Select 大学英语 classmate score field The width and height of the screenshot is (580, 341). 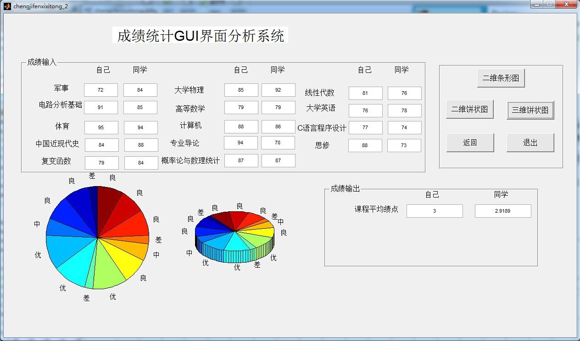(x=405, y=110)
